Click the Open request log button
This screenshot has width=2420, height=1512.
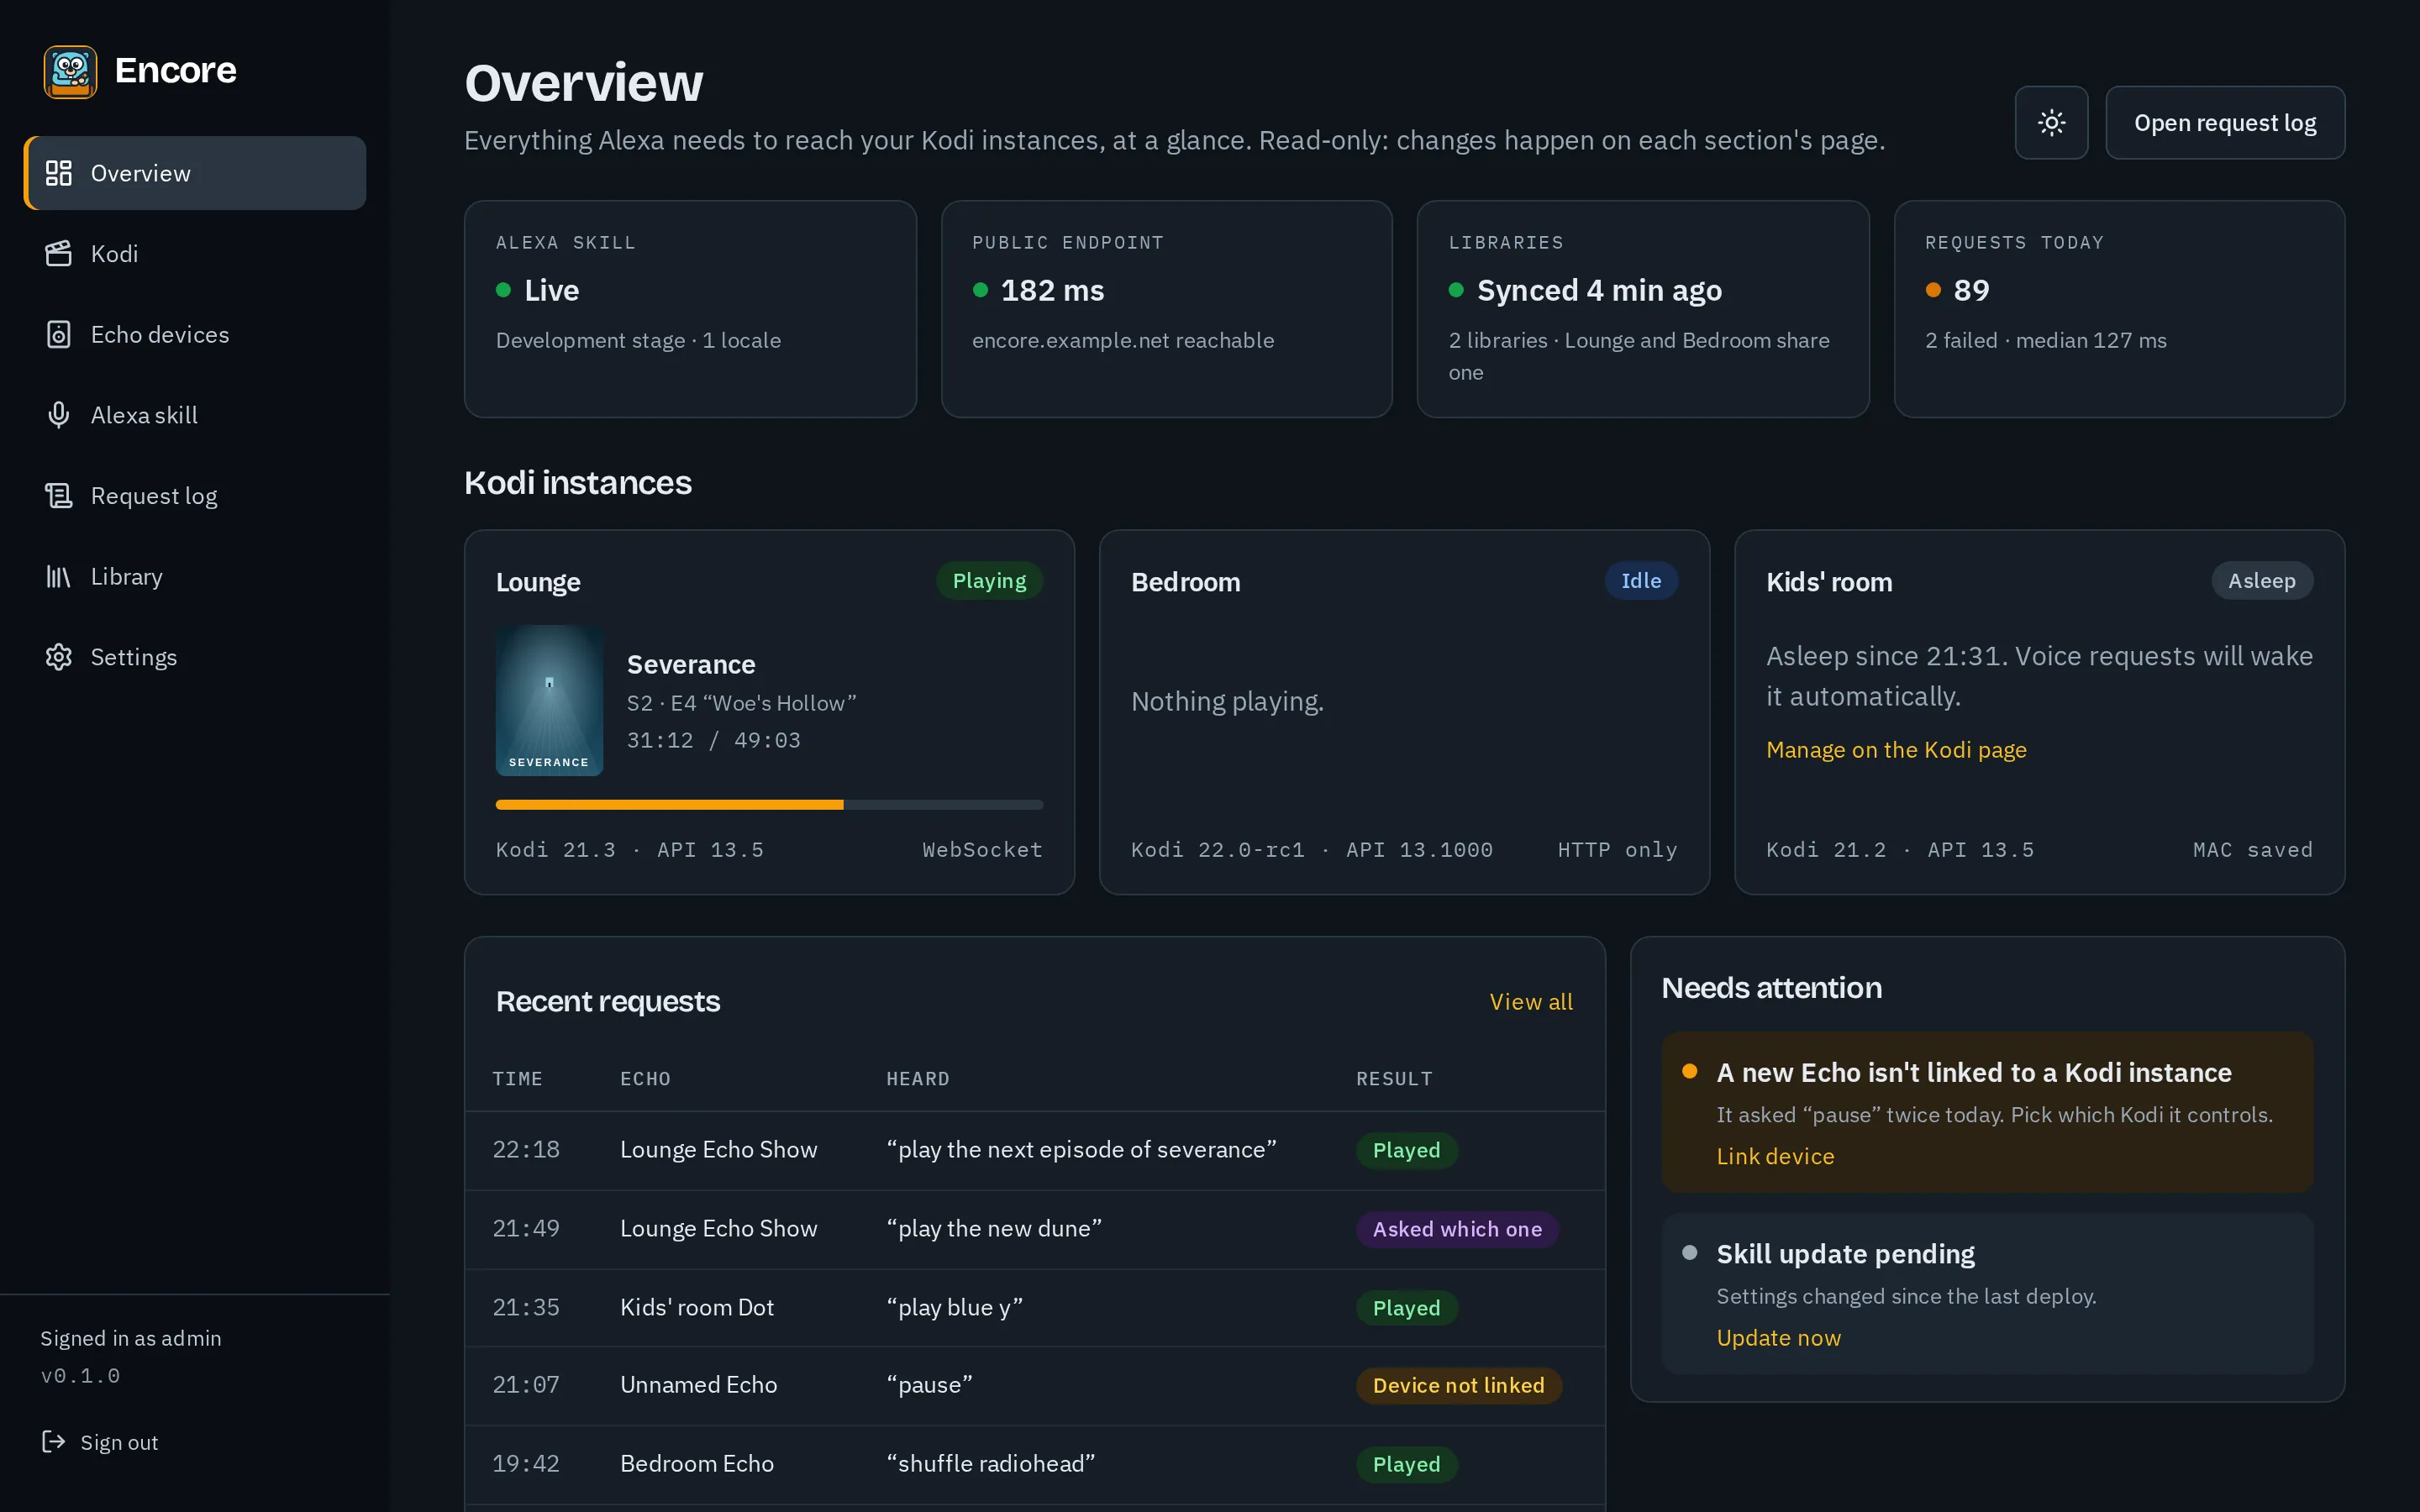[2225, 123]
